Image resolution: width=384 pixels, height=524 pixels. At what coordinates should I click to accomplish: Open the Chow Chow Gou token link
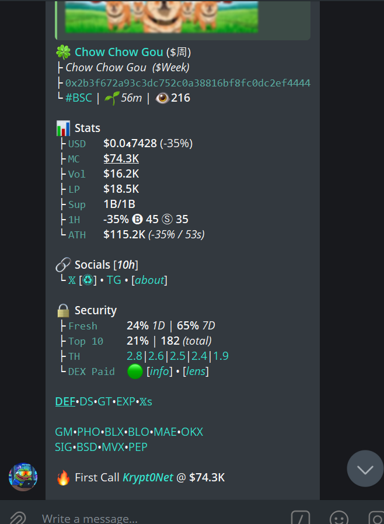[119, 52]
